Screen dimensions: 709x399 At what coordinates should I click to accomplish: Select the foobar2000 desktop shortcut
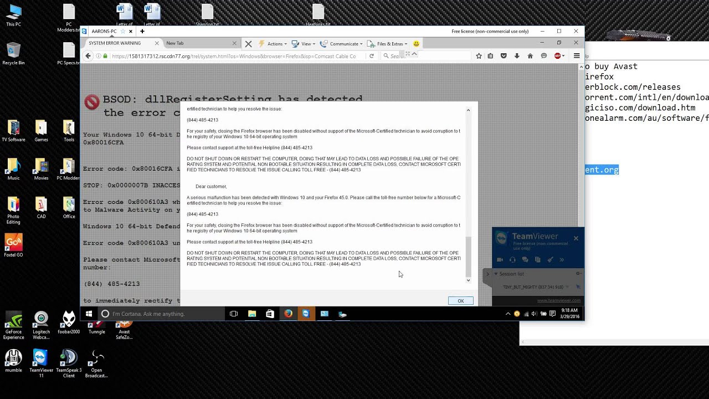69,323
